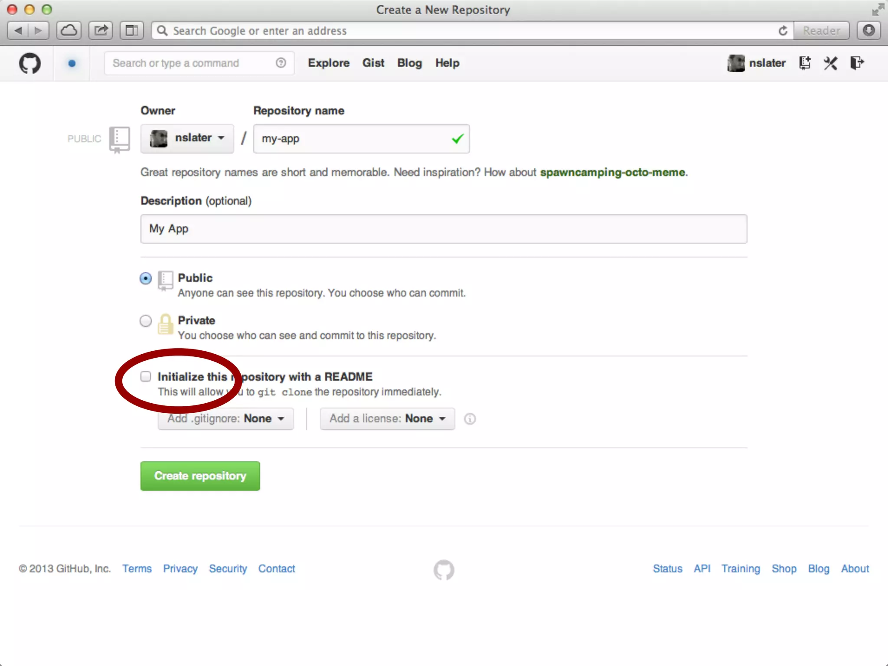The height and width of the screenshot is (666, 888).
Task: Reload the page with refresh icon
Action: pos(783,31)
